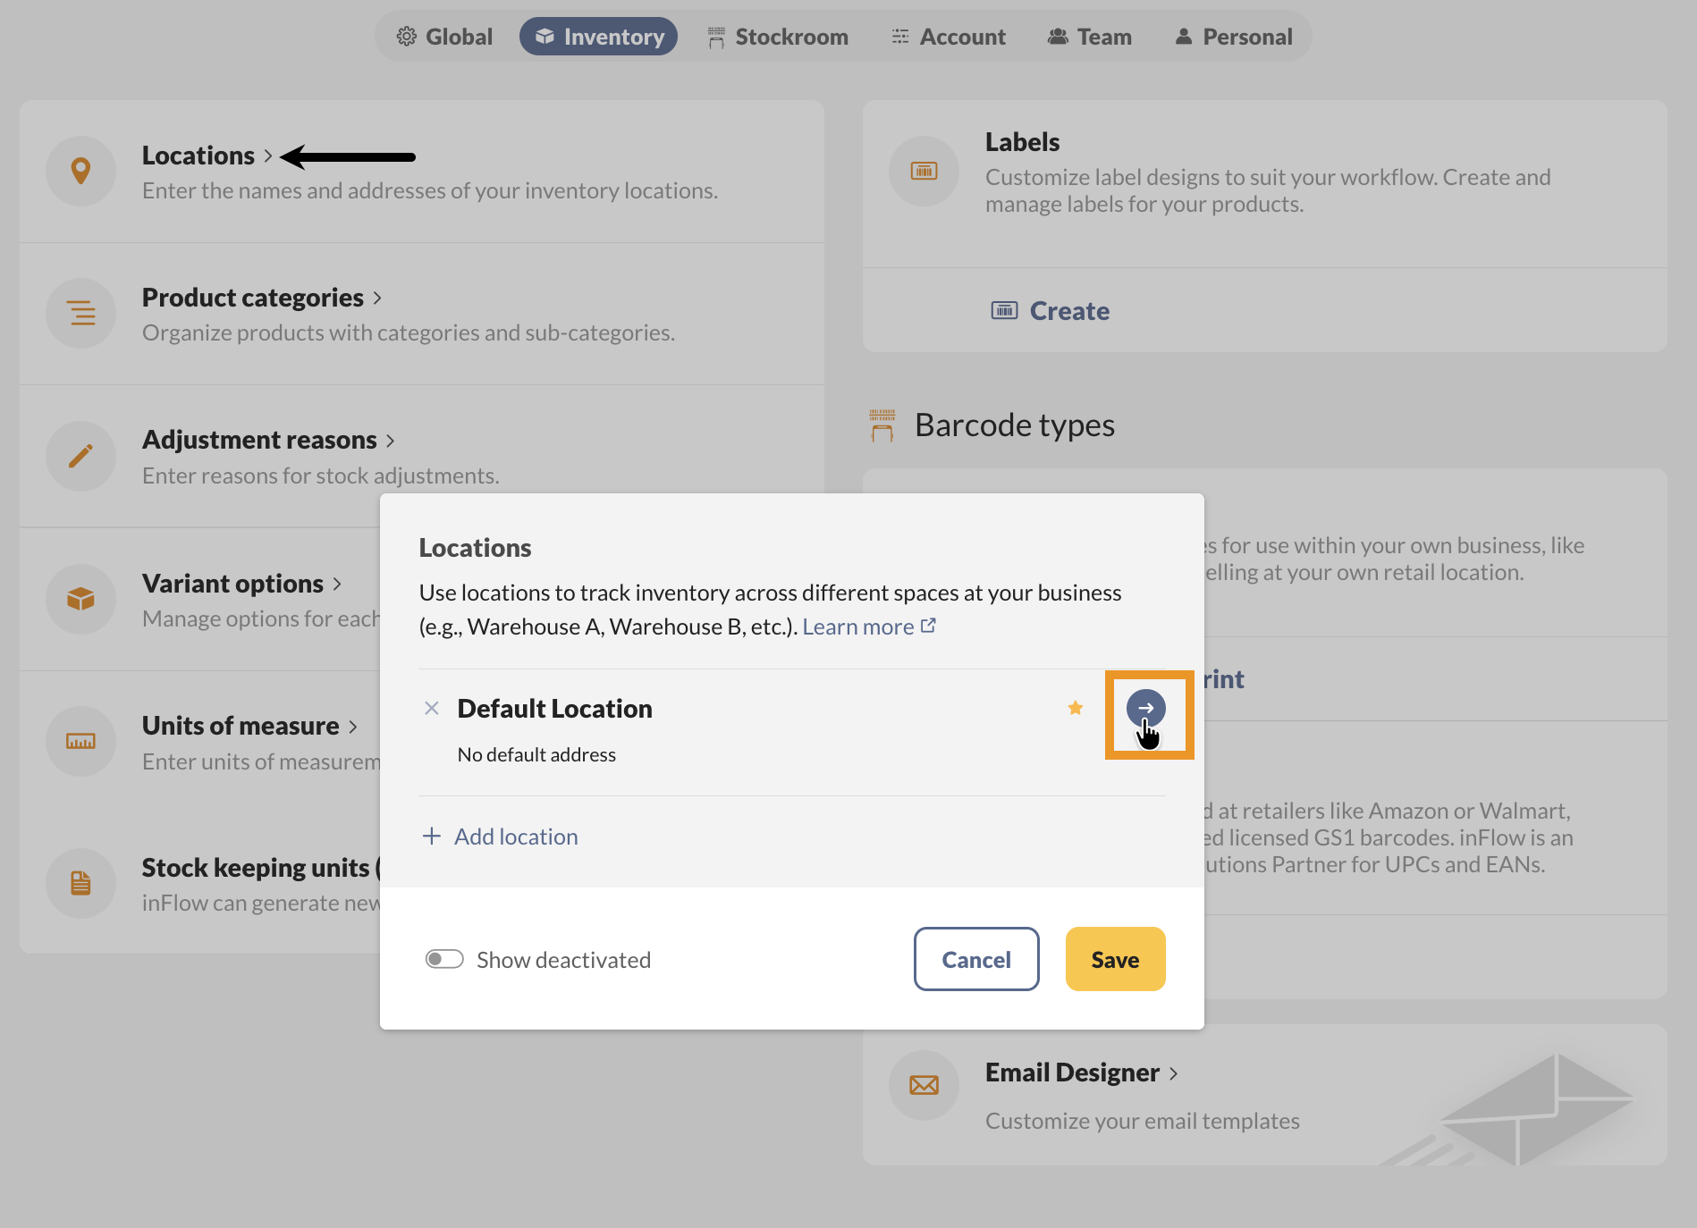Click the Email Designer envelope icon

[x=924, y=1085]
